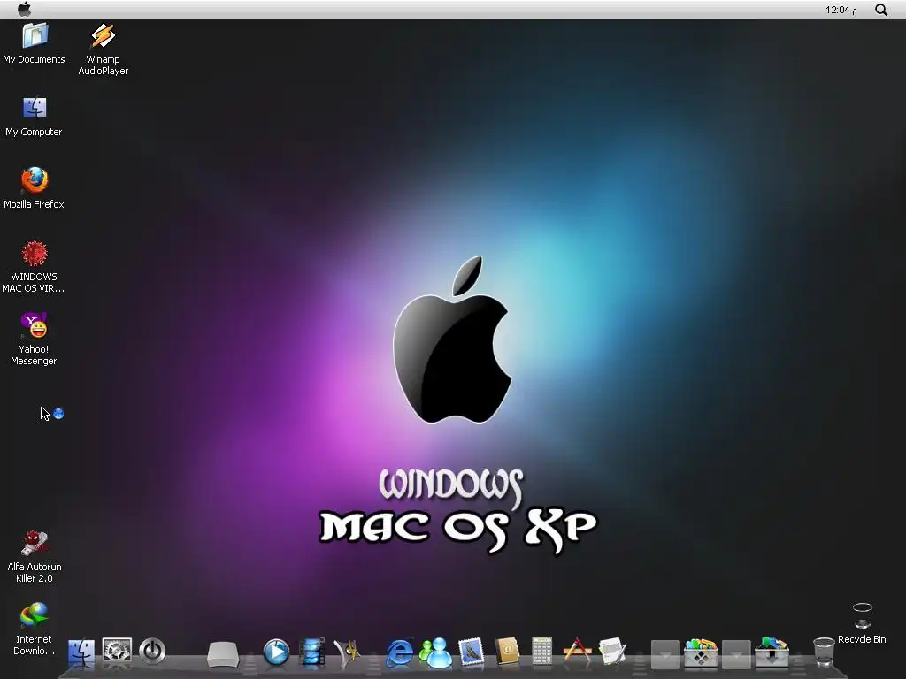Click the Spotlight search magnifier in the top bar
The width and height of the screenshot is (906, 679).
pyautogui.click(x=881, y=10)
